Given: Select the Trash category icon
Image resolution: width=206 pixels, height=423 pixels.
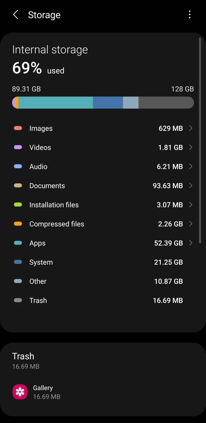Looking at the screenshot, I should point(18,300).
